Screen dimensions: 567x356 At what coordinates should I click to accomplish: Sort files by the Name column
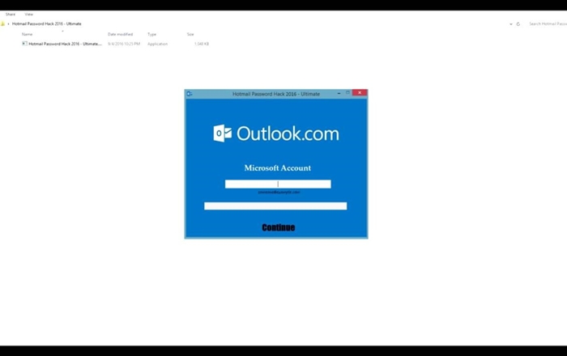tap(27, 34)
